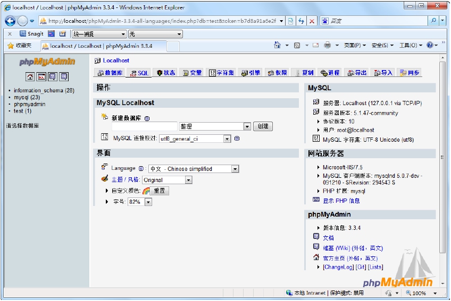
Task: Click the Favorites star icon
Action: coord(11,46)
